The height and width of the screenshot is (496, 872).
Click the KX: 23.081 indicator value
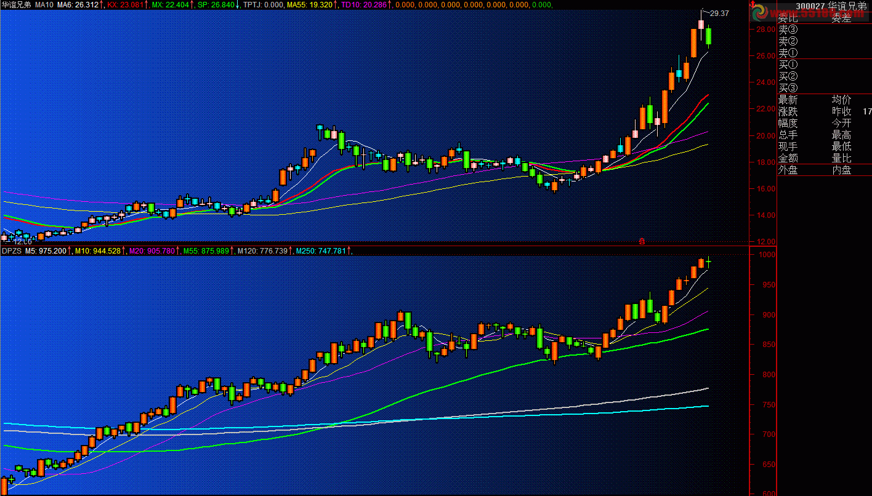point(125,4)
